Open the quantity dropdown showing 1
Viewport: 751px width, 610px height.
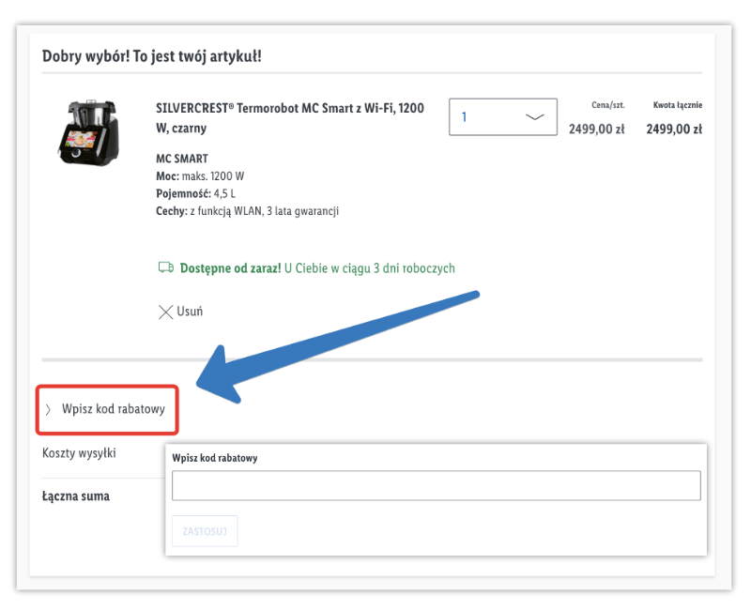[503, 116]
